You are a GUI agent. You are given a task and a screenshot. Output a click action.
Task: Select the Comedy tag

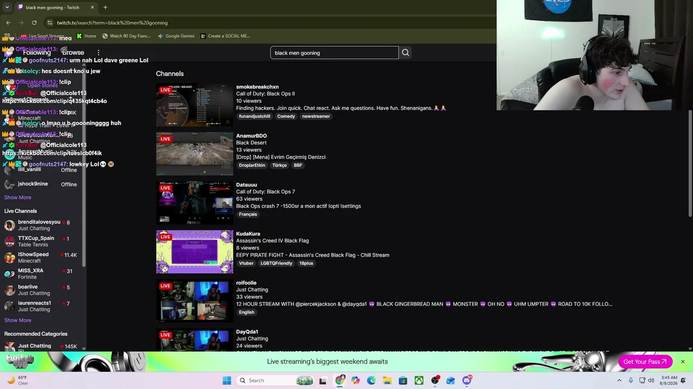tap(286, 116)
